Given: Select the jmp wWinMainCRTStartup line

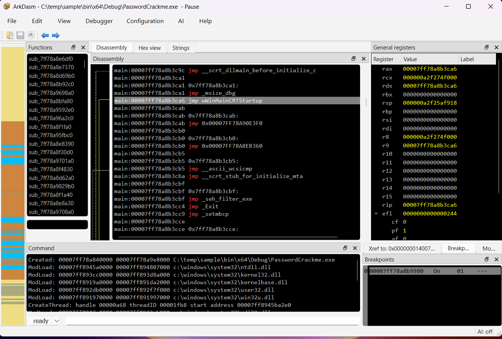Looking at the screenshot, I should [x=237, y=101].
